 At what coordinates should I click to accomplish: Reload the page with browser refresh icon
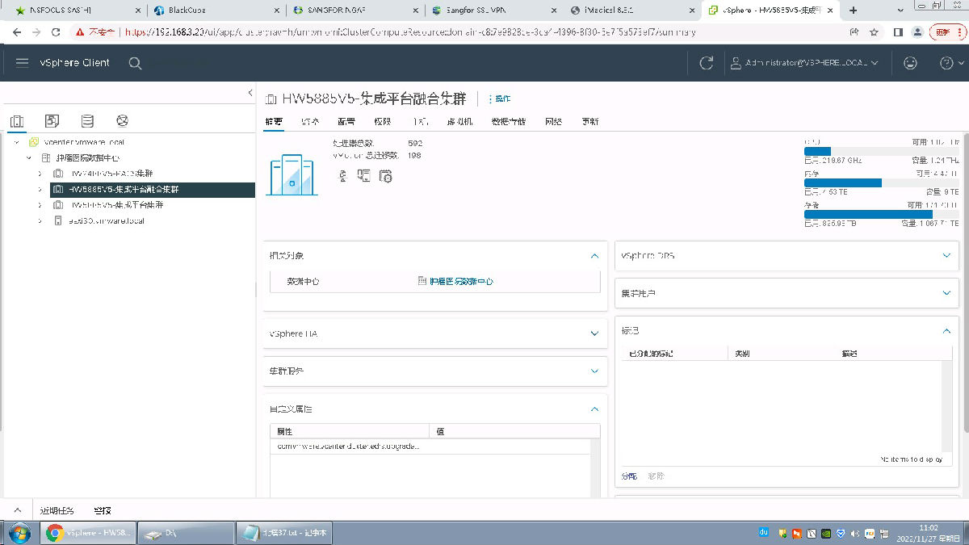pyautogui.click(x=56, y=32)
